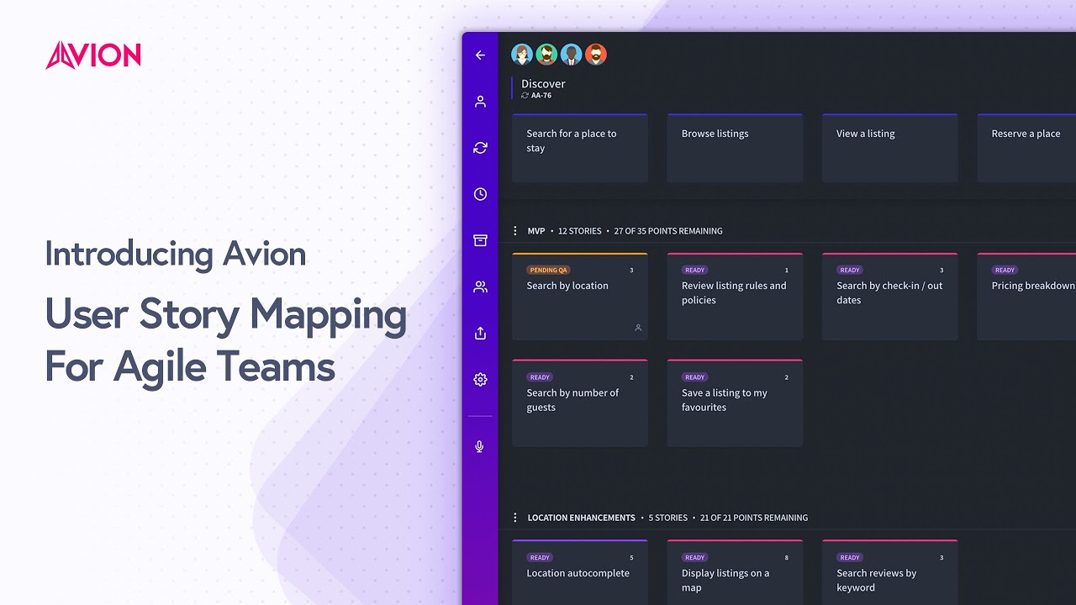Click point estimate 5 on Location autocomplete
Viewport: 1076px width, 605px height.
coord(632,558)
